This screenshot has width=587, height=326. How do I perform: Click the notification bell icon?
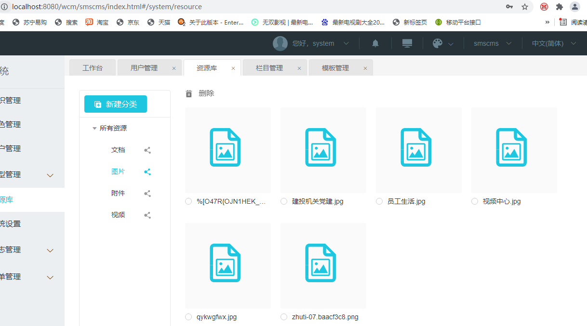[375, 43]
